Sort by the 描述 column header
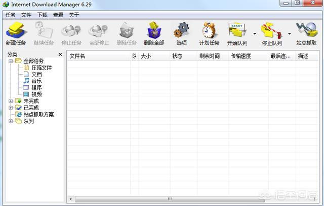 tap(307, 56)
